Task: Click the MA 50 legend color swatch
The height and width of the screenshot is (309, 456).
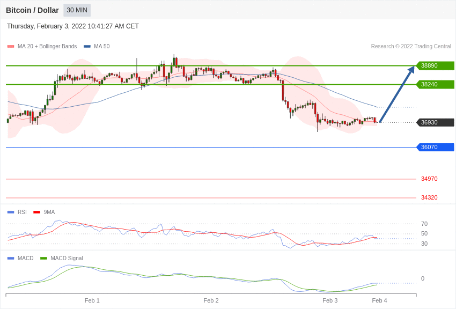Action: tap(87, 47)
